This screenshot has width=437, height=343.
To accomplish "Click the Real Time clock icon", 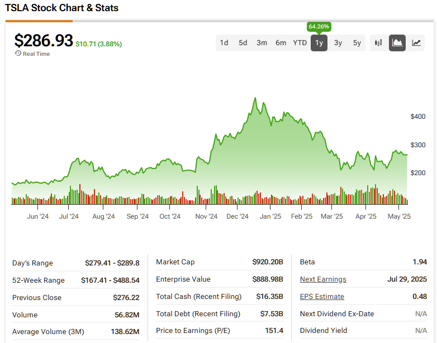I will click(18, 54).
